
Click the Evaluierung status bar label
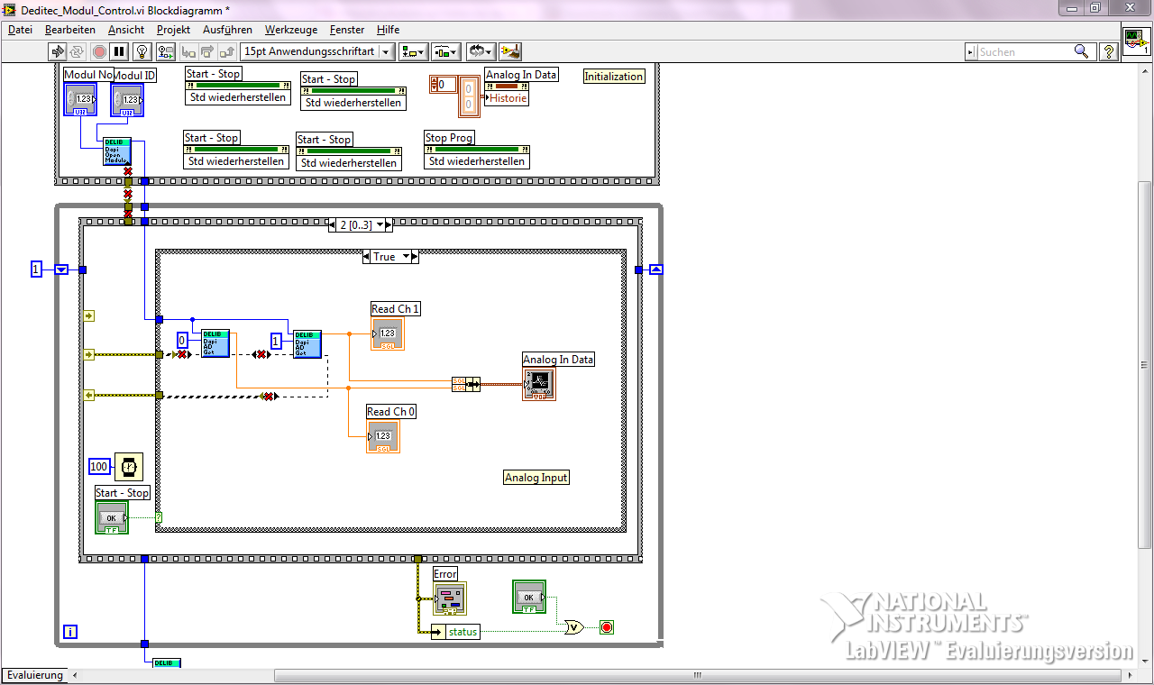point(35,675)
